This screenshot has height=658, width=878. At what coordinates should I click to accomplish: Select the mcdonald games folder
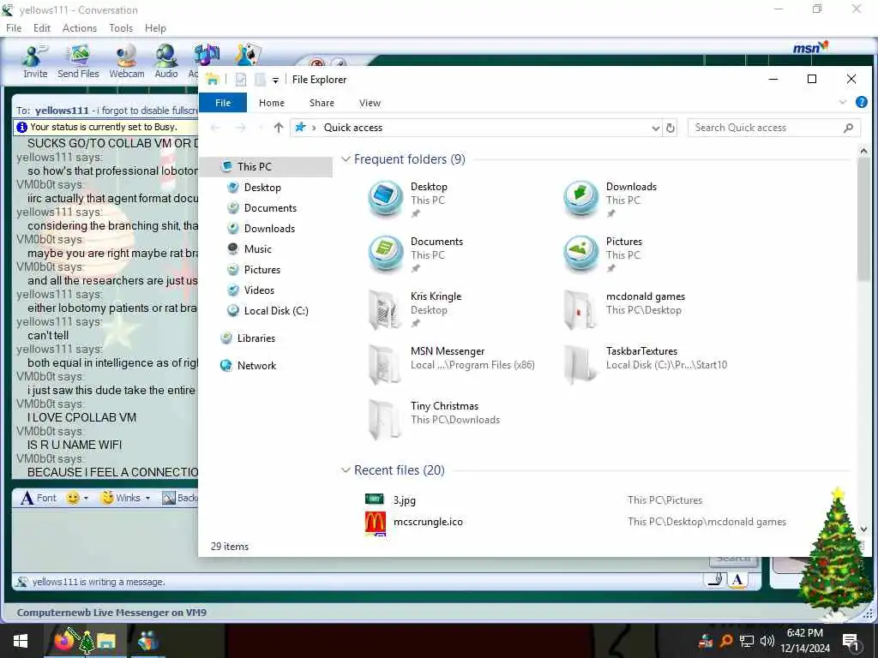click(x=624, y=308)
